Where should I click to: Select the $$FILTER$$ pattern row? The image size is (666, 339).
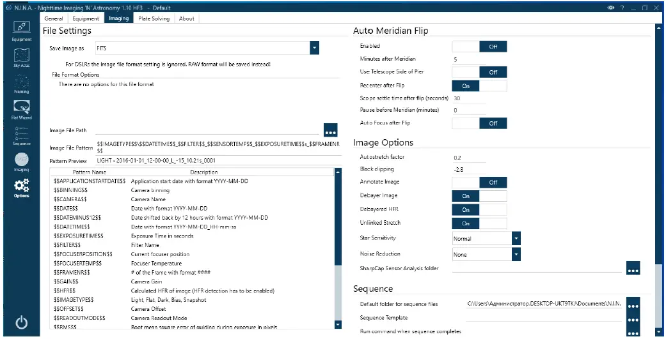pyautogui.click(x=70, y=245)
